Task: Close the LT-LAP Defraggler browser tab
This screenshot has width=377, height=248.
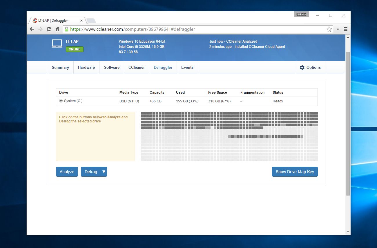Action: tap(81, 21)
